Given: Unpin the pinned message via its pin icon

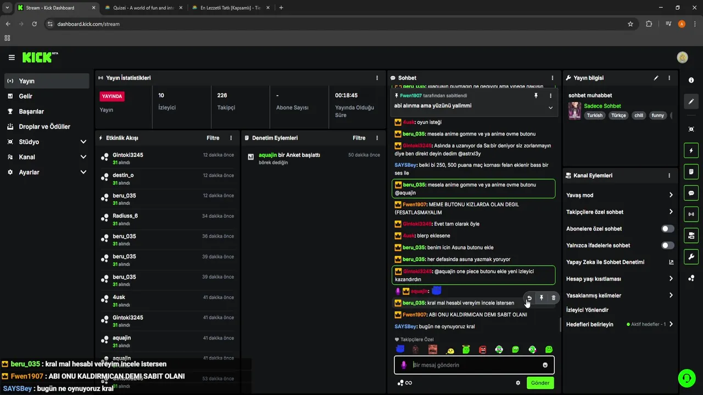Looking at the screenshot, I should click(536, 95).
